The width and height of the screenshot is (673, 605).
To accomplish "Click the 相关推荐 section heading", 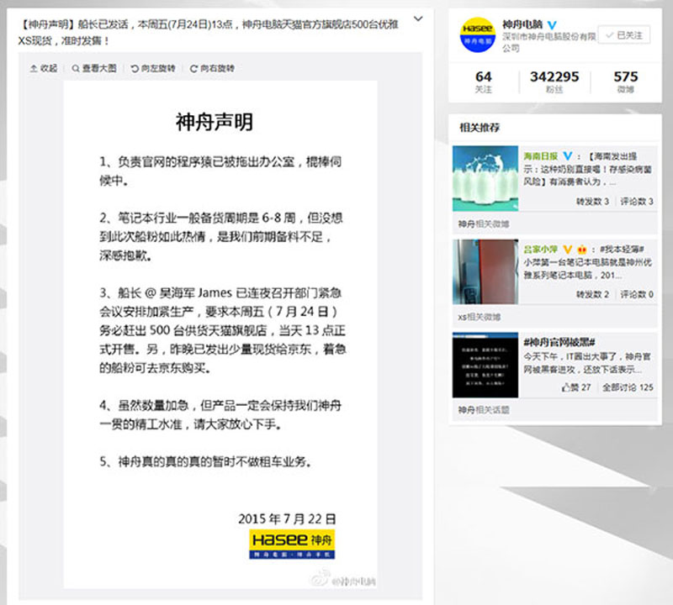I will [480, 128].
